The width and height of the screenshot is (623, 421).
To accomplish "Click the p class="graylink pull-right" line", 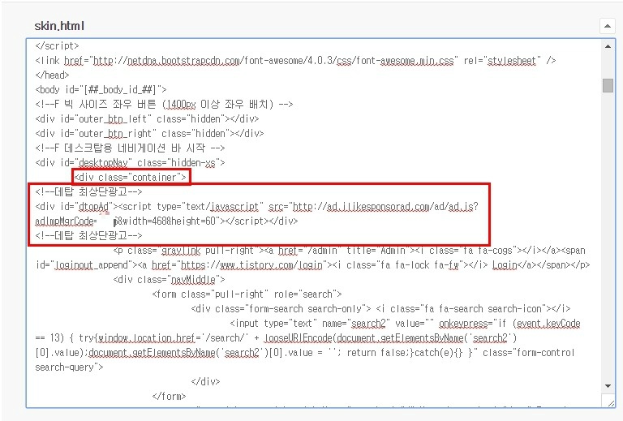I will coord(350,251).
